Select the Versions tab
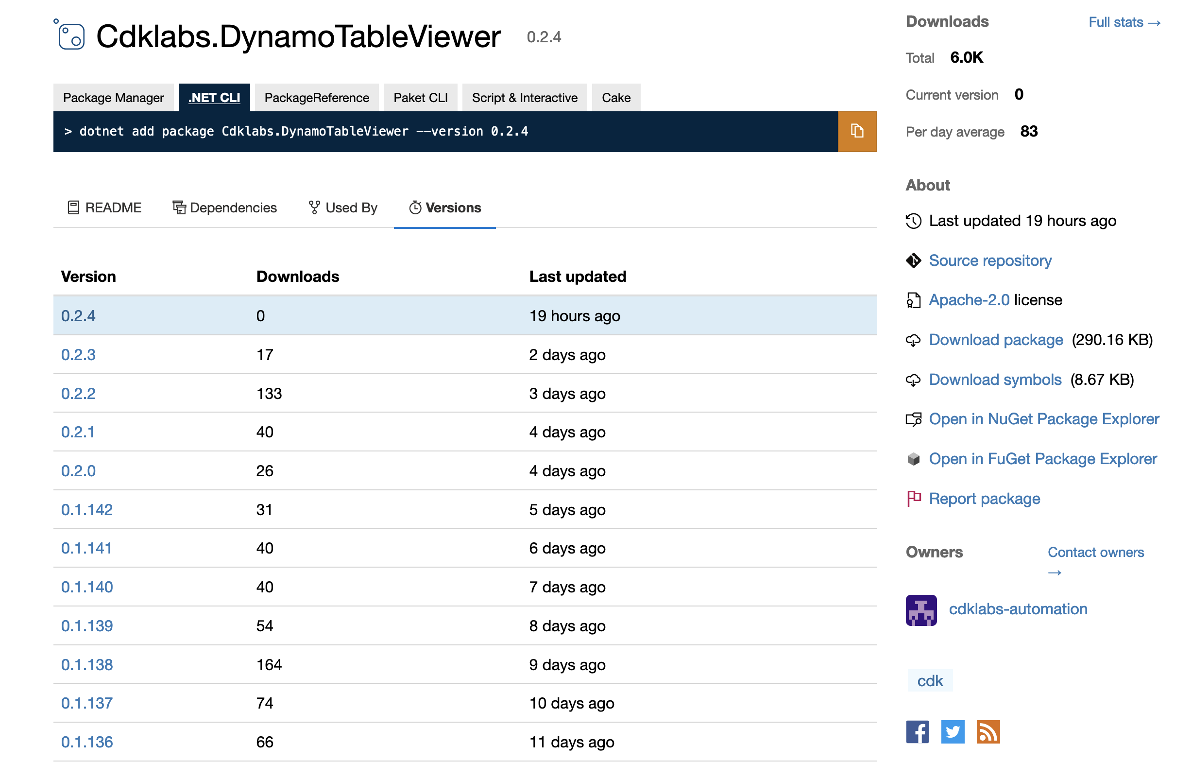This screenshot has width=1192, height=762. point(444,208)
